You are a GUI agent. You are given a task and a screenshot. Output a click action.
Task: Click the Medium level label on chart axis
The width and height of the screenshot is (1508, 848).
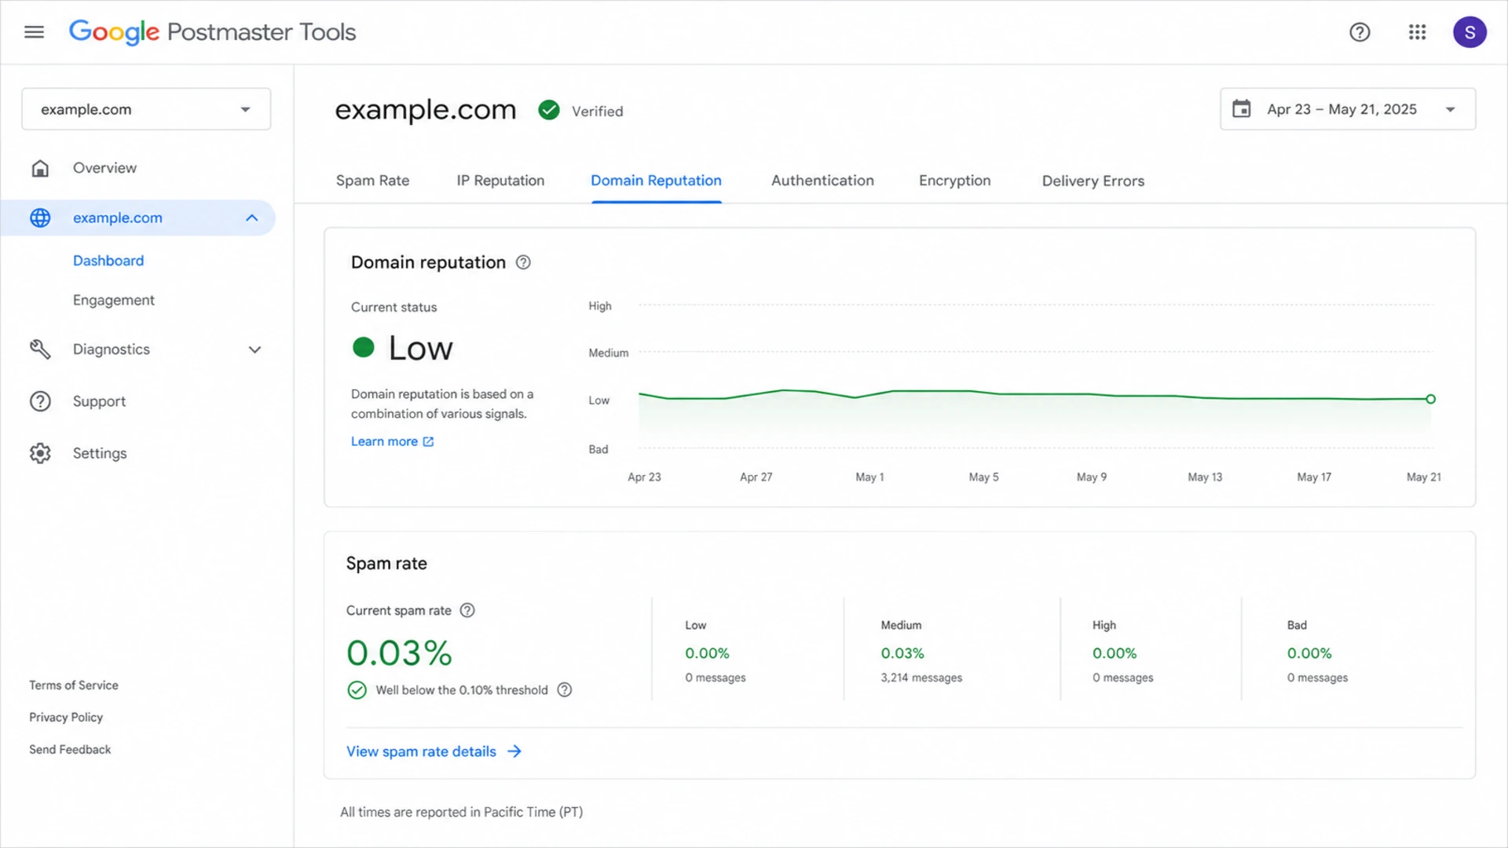coord(608,353)
